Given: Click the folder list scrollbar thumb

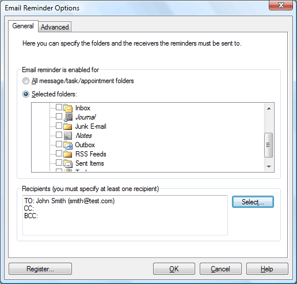Looking at the screenshot, I should tap(269, 145).
